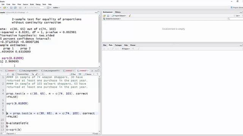Open an existing file with the folder icon
243x136 pixels.
point(4,8)
